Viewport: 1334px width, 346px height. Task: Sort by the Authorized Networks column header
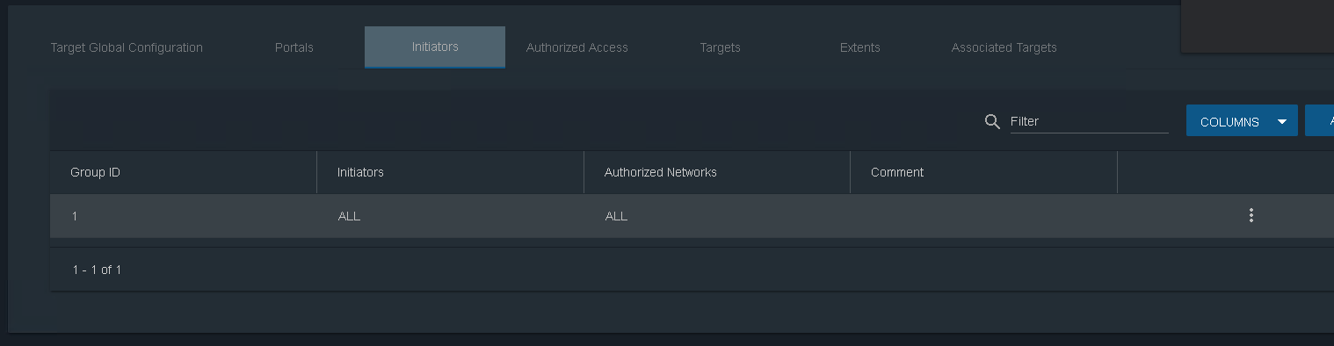tap(660, 172)
